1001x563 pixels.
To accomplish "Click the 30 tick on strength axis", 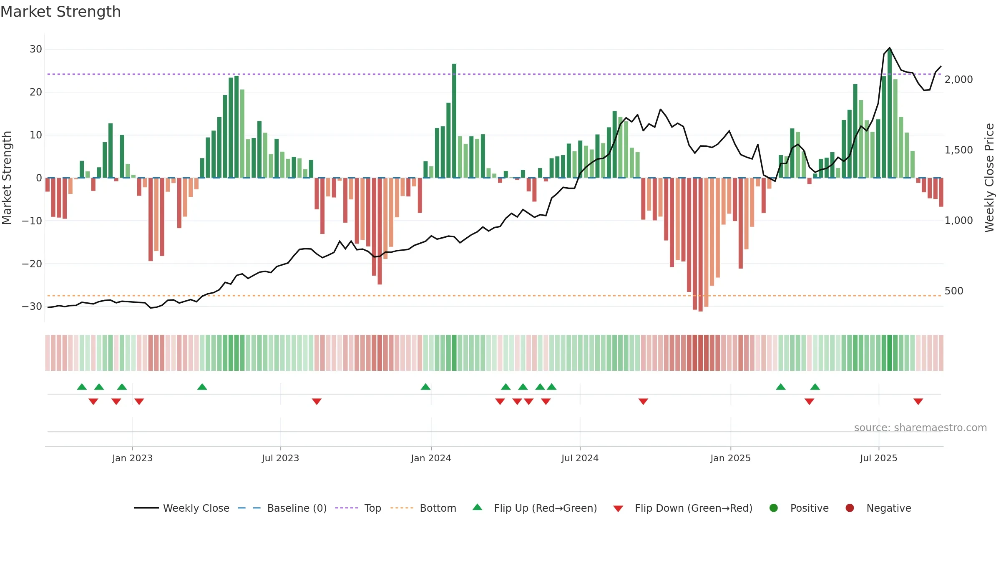I will [x=36, y=49].
